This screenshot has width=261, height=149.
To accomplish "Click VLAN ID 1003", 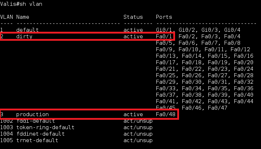I will 6,127.
